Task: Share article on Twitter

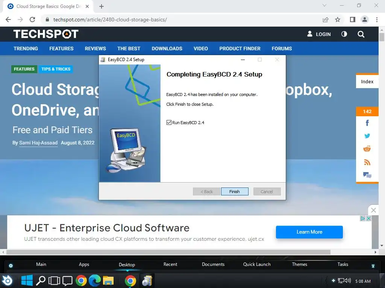Action: click(367, 136)
